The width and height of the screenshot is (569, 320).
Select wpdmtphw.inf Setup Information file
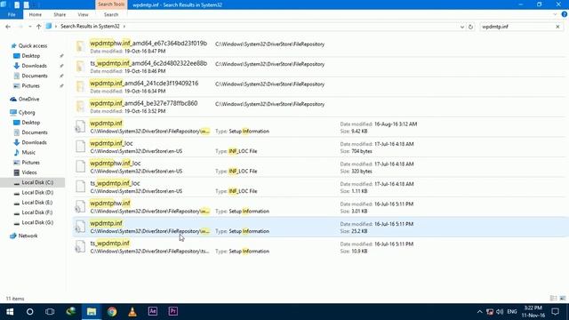319,207
